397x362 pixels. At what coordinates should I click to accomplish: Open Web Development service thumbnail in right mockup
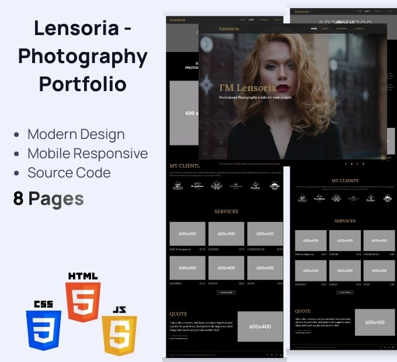point(311,241)
